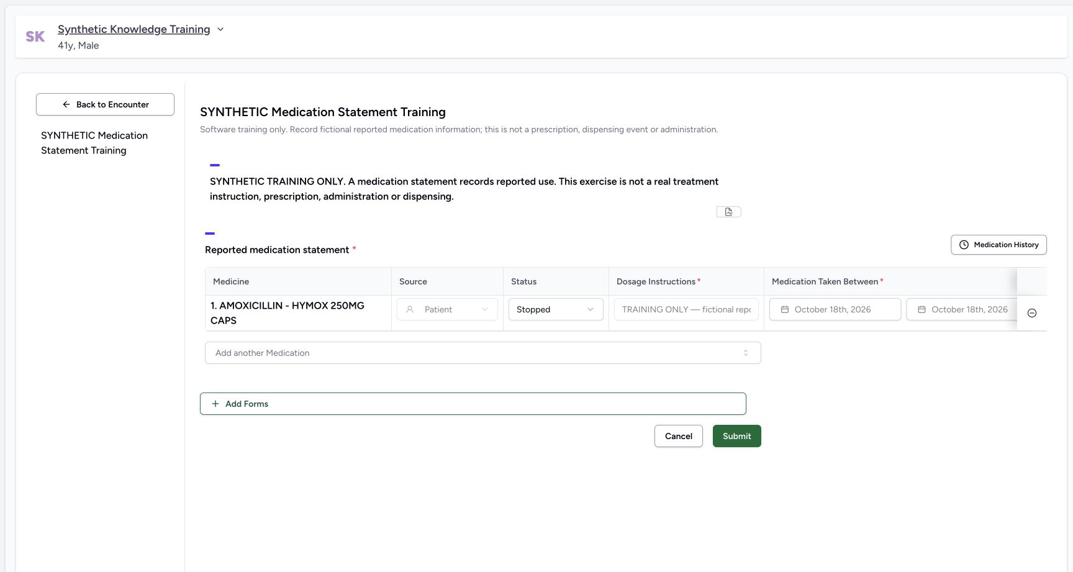The height and width of the screenshot is (572, 1073).
Task: Click the Dosage Instructions field
Action: pyautogui.click(x=686, y=309)
